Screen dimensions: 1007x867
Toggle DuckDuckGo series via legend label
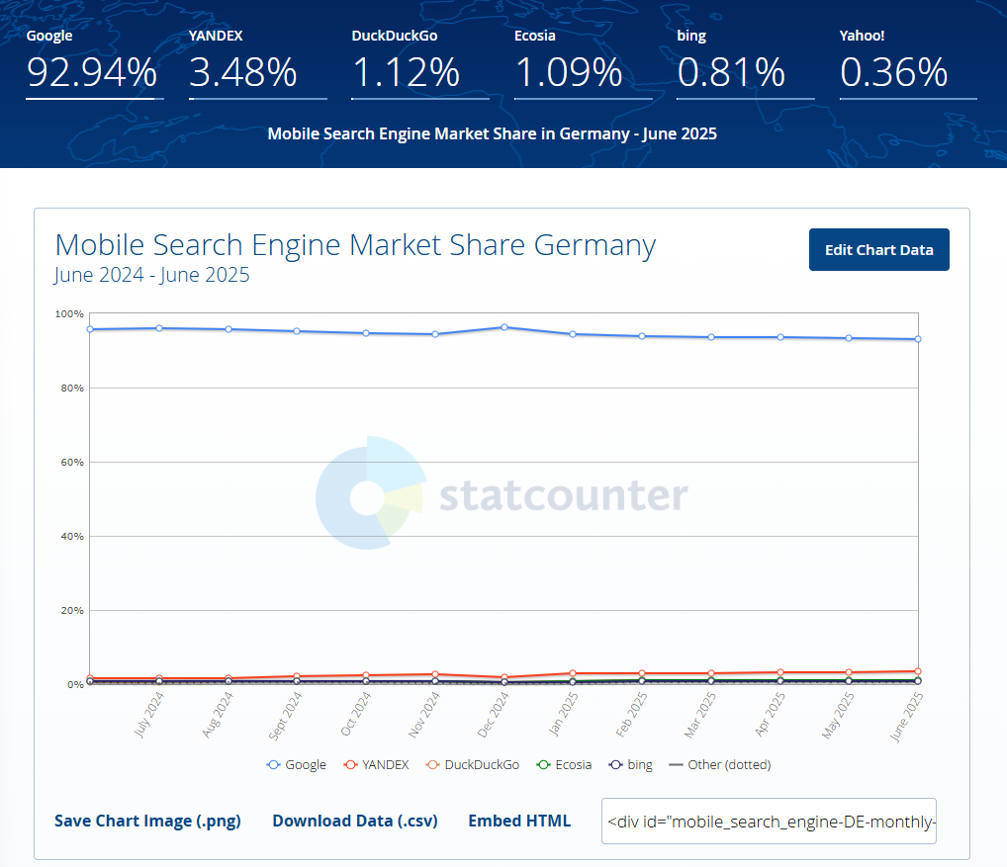tap(482, 765)
